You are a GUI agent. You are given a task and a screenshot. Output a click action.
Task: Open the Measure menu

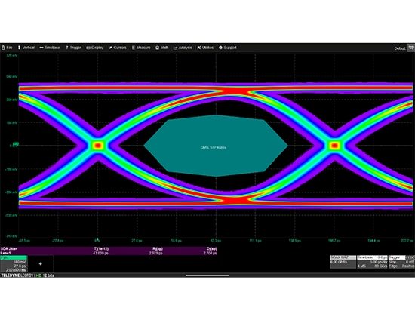(141, 48)
